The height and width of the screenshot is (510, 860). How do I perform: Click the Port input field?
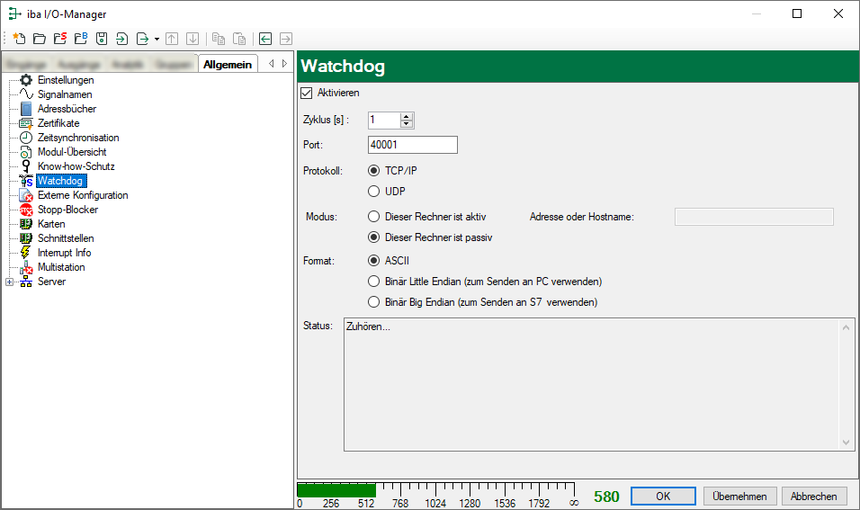412,145
